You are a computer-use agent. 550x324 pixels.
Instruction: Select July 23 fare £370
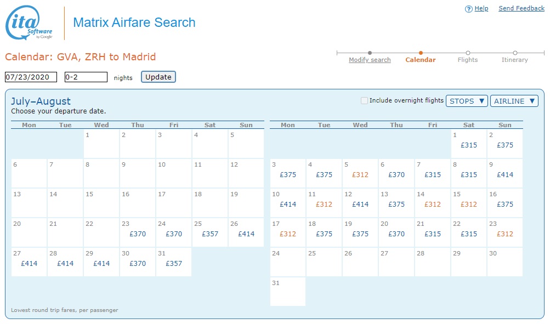138,234
